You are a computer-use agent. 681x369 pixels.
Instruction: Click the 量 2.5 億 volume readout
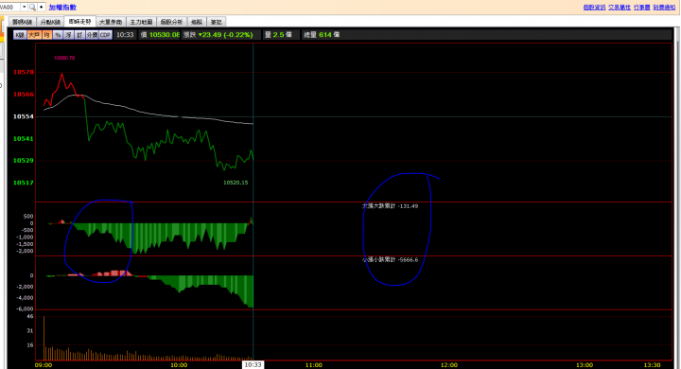(x=278, y=35)
